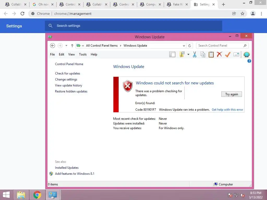Switch to the Fake W tab

[177, 4]
